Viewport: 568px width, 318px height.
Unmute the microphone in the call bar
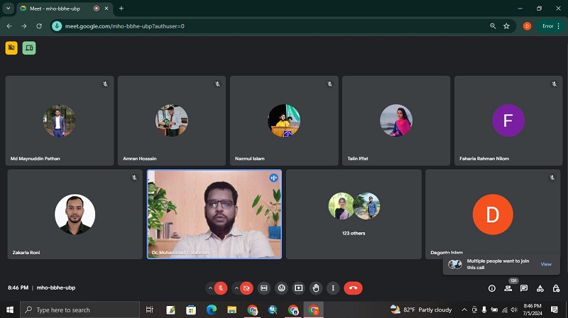coord(221,288)
